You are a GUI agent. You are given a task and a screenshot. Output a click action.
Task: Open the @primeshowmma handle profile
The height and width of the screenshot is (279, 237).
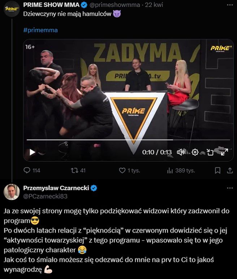pyautogui.click(x=115, y=5)
